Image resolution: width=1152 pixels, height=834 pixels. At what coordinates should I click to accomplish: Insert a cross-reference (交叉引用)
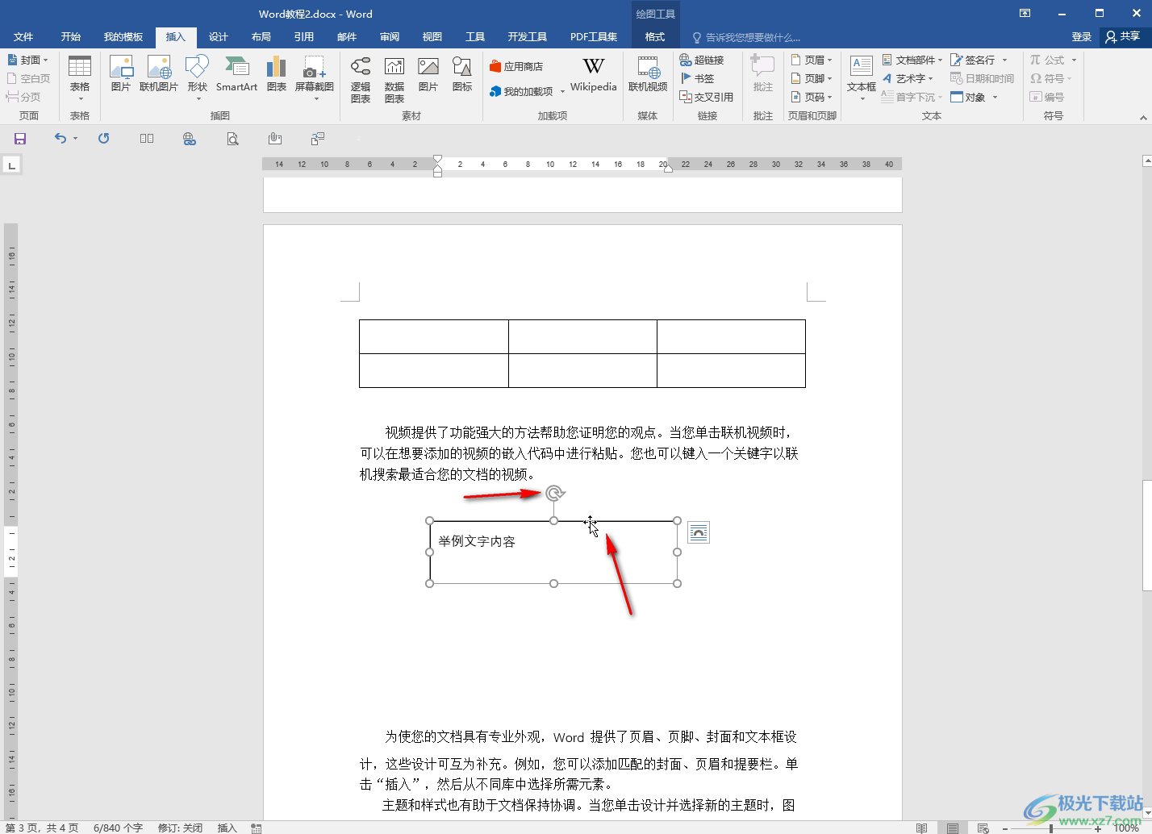point(707,97)
